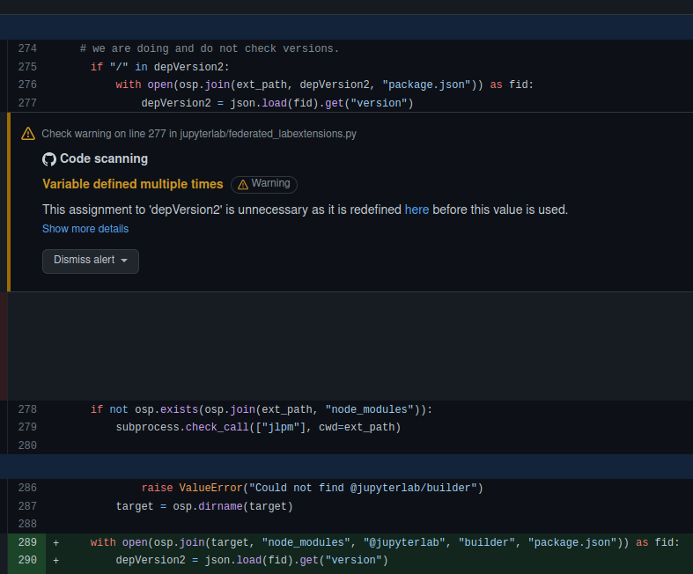Click the GitHub logo beside Code scanning
Screen dimensions: 693x574
click(x=49, y=159)
